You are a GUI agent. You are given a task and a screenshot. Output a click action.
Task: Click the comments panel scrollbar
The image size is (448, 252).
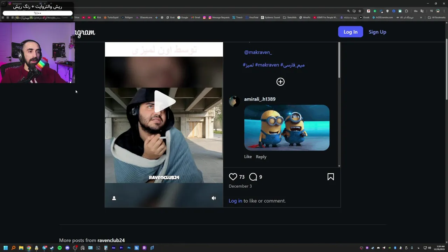coord(339,60)
